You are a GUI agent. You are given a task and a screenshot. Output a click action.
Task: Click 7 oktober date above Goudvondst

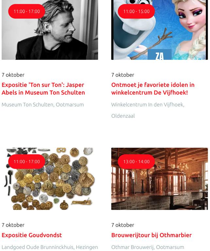coord(13,225)
